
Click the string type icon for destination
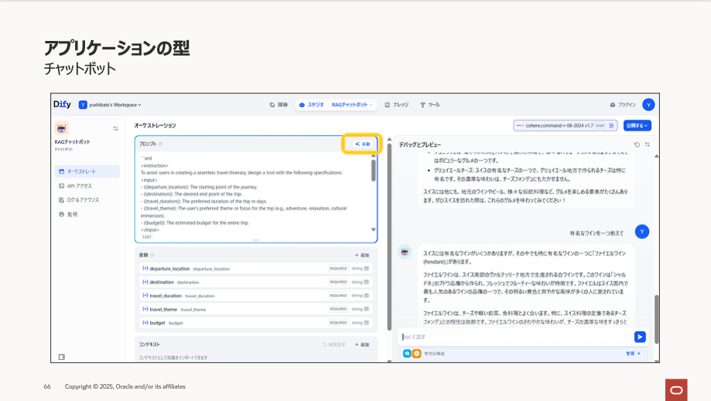(x=367, y=282)
